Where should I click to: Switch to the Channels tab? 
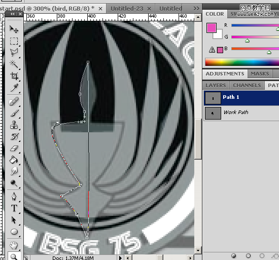click(x=247, y=86)
